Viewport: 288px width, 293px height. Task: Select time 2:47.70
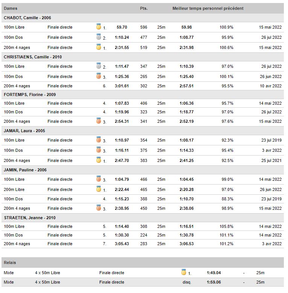coord(122,160)
